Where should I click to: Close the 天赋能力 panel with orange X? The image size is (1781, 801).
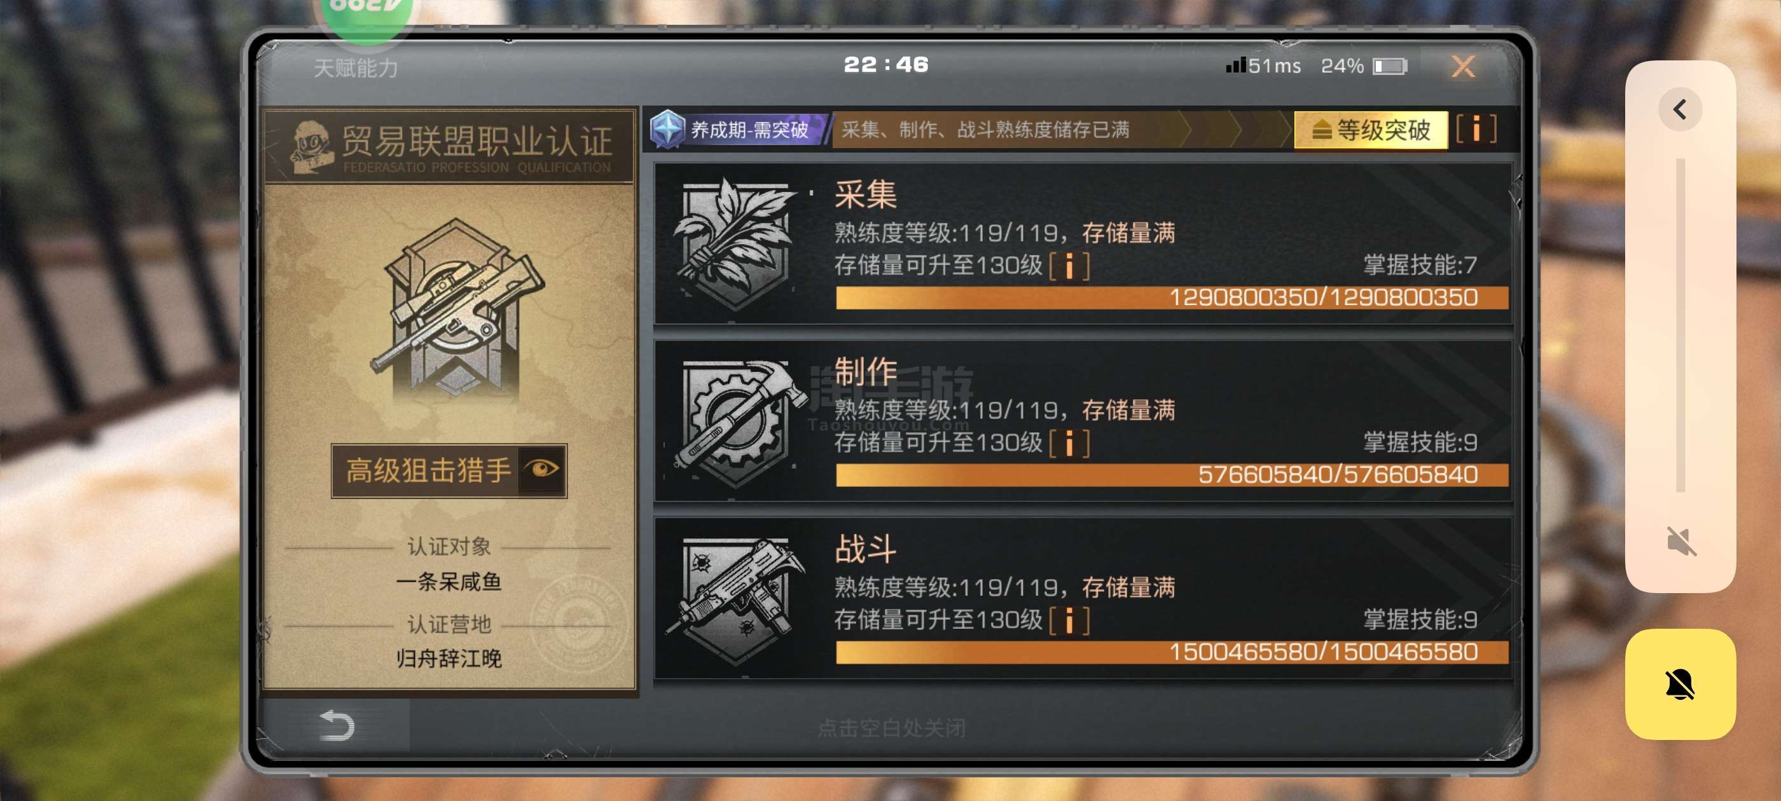(x=1462, y=66)
